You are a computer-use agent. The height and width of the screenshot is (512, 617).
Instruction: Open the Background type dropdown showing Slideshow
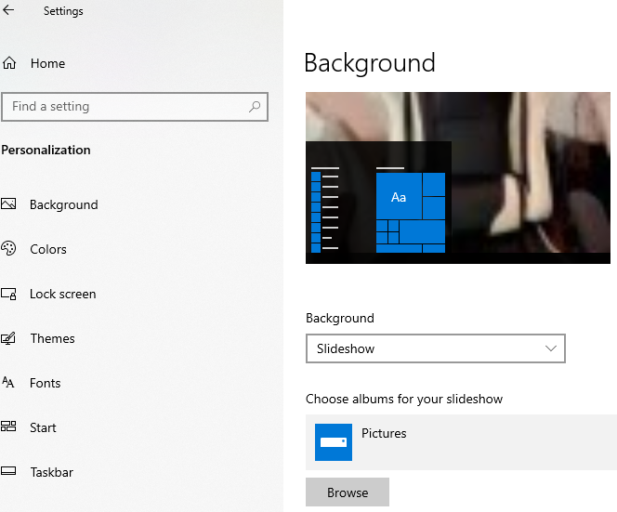[436, 348]
